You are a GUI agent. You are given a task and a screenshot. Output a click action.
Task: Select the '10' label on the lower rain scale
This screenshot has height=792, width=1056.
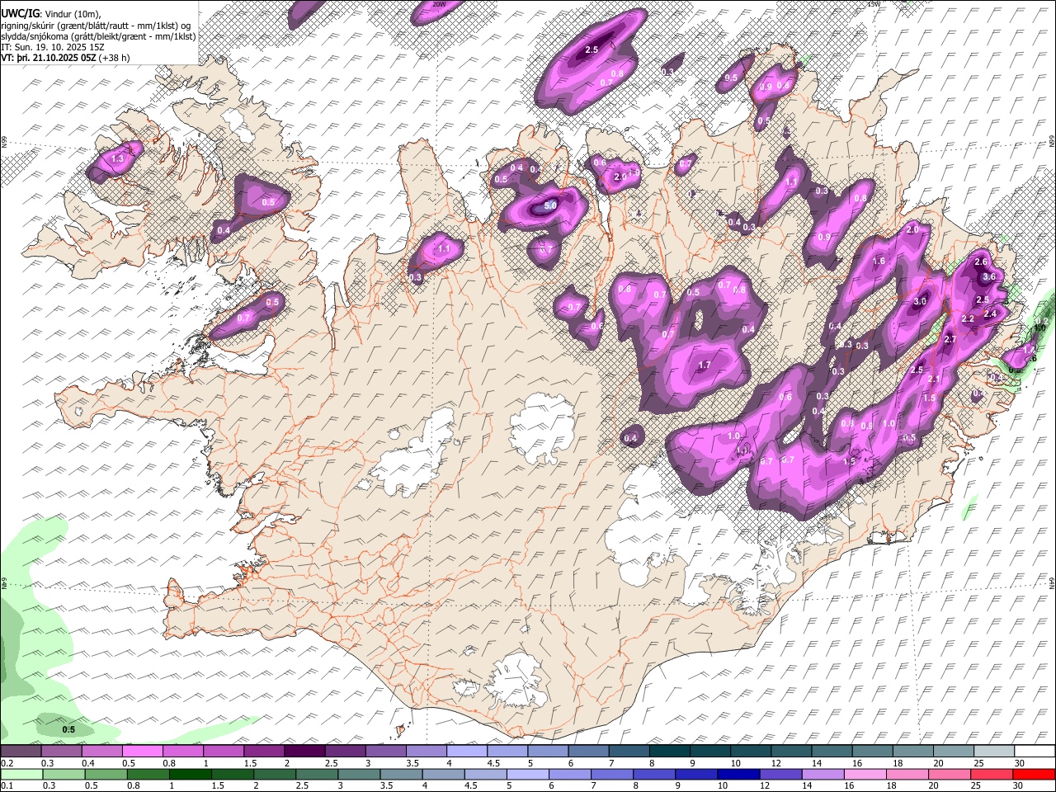(x=722, y=785)
